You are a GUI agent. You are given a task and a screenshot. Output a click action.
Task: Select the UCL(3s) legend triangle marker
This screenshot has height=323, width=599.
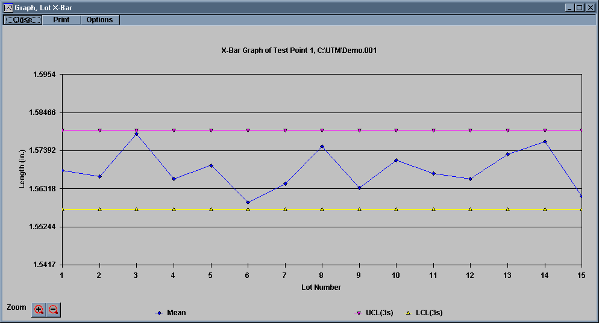tap(359, 313)
